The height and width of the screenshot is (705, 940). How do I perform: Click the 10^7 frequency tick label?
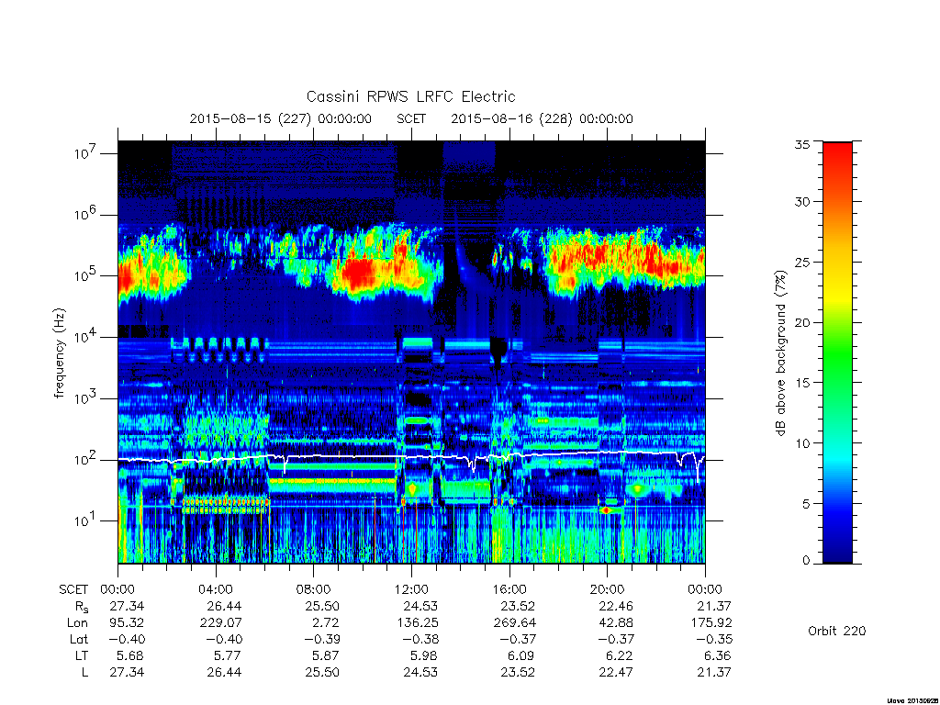point(85,153)
